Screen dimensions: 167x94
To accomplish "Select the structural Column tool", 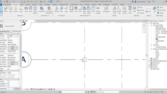I will 16,9.
